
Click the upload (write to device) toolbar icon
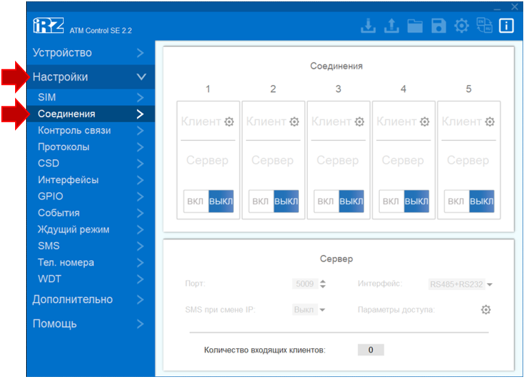(x=391, y=26)
